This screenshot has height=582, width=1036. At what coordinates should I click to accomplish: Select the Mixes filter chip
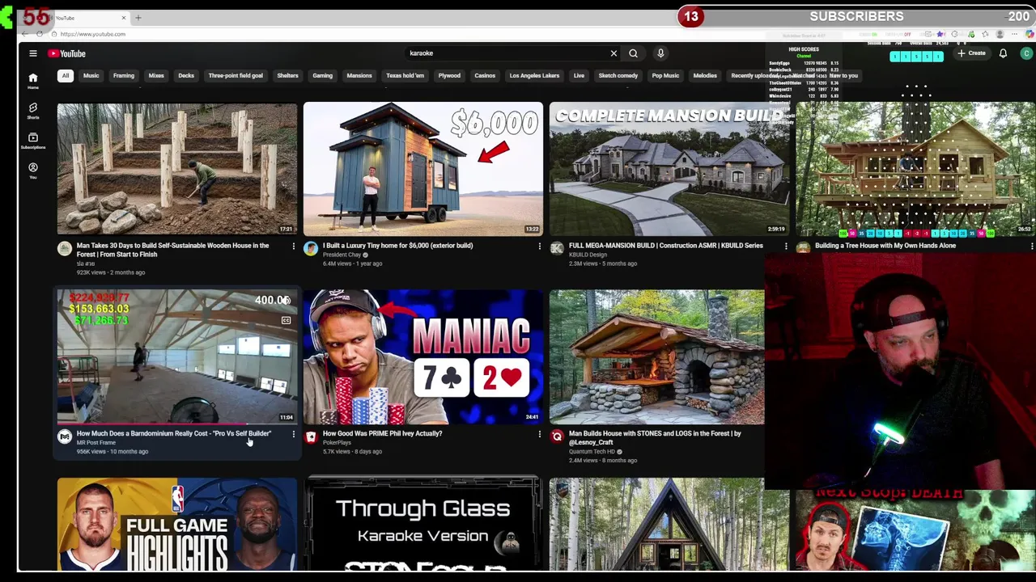(x=156, y=76)
